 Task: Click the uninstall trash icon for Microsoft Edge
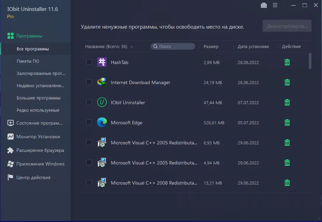[x=287, y=123]
